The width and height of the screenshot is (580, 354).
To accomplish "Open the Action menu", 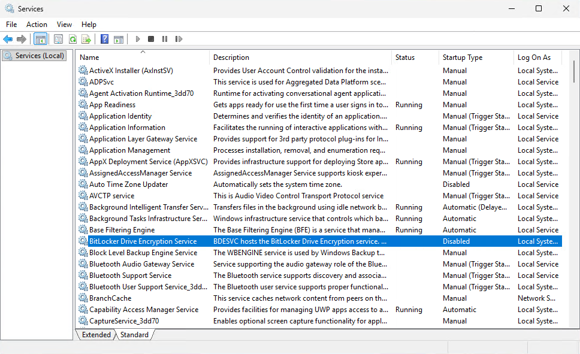I will (37, 25).
